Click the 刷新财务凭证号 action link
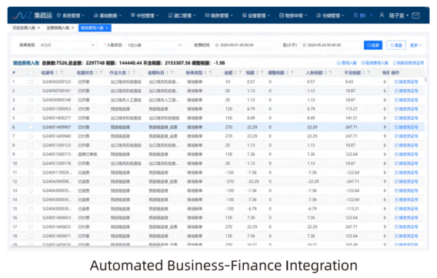Viewport: 437px width, 278px height. (x=409, y=63)
